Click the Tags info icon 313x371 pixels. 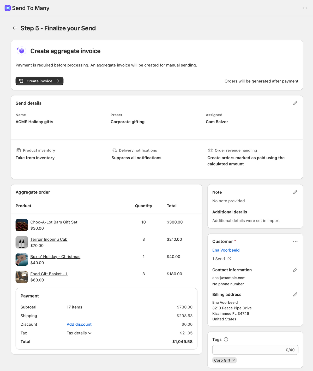click(226, 339)
